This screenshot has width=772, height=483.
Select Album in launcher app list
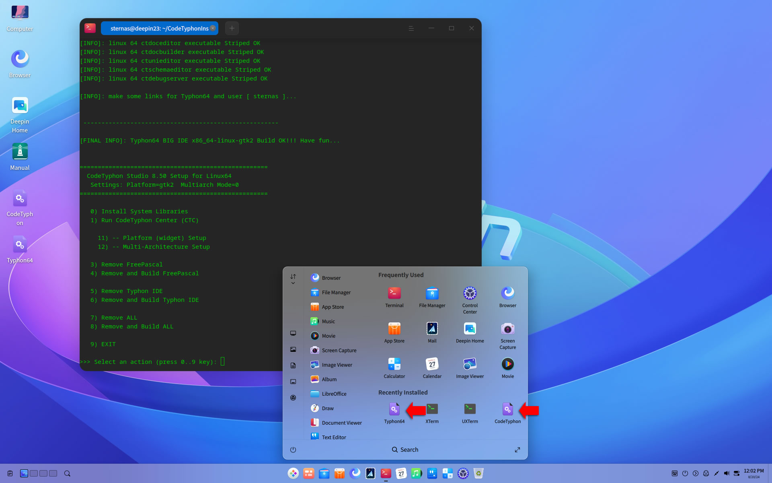pos(338,379)
